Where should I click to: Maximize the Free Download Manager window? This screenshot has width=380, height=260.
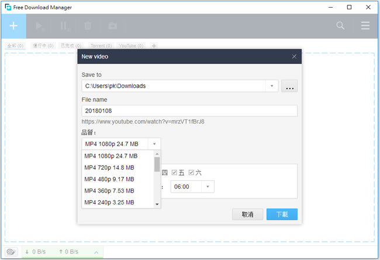[x=349, y=7]
